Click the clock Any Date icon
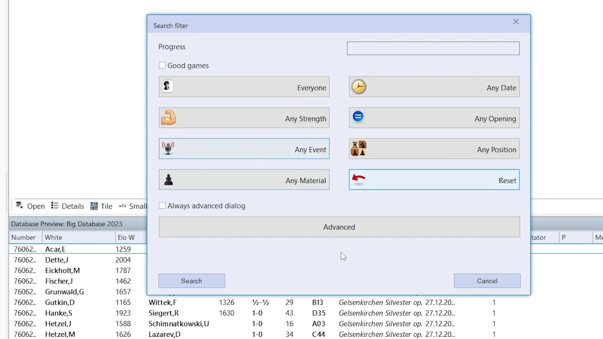Image resolution: width=603 pixels, height=339 pixels. click(x=359, y=87)
